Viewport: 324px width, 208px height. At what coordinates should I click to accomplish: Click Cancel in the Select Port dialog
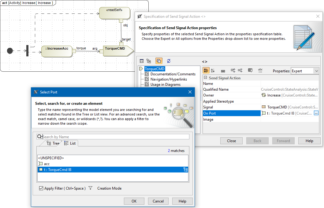pos(158,201)
